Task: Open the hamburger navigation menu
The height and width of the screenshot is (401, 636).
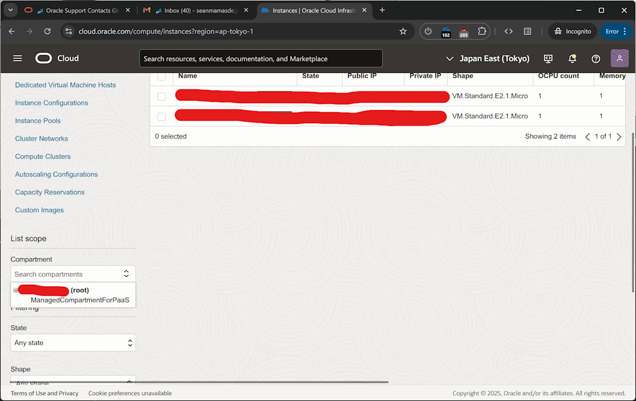Action: [x=17, y=58]
